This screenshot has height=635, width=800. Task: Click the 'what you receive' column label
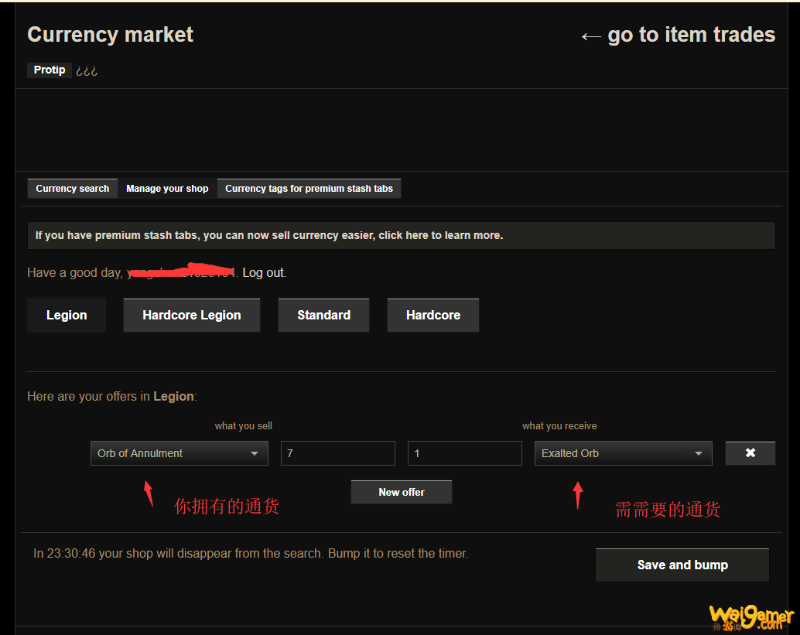(x=559, y=426)
